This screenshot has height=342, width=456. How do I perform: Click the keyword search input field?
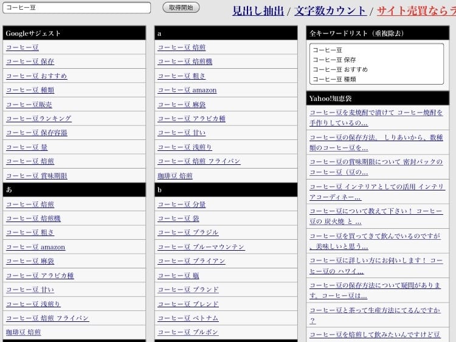(x=77, y=7)
